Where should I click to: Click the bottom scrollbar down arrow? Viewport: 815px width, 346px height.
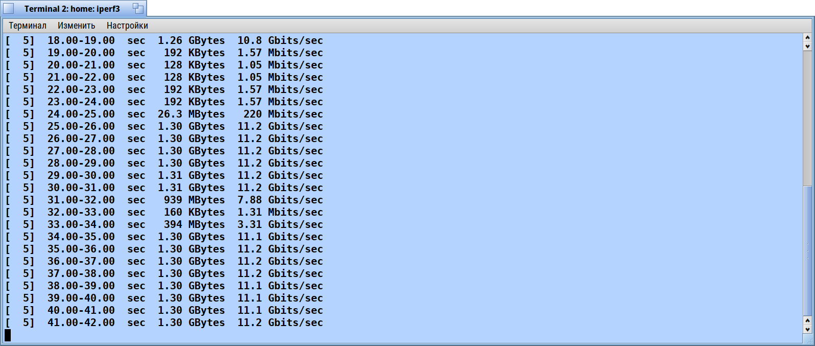tap(807, 330)
